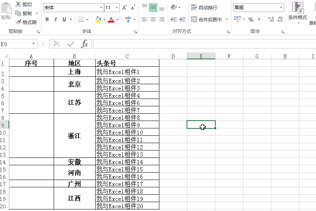Select the cell containing 序号

pos(31,63)
